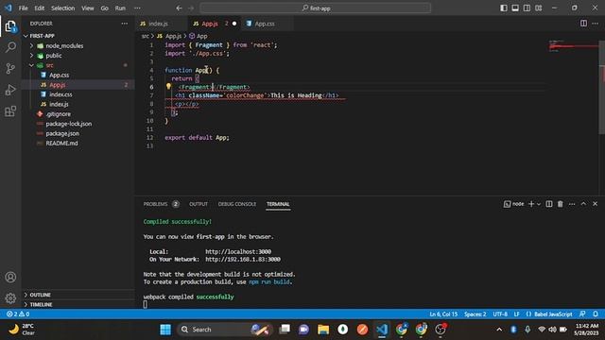This screenshot has width=605, height=340.
Task: Go forward with the navigation arrow
Action: coord(191,8)
